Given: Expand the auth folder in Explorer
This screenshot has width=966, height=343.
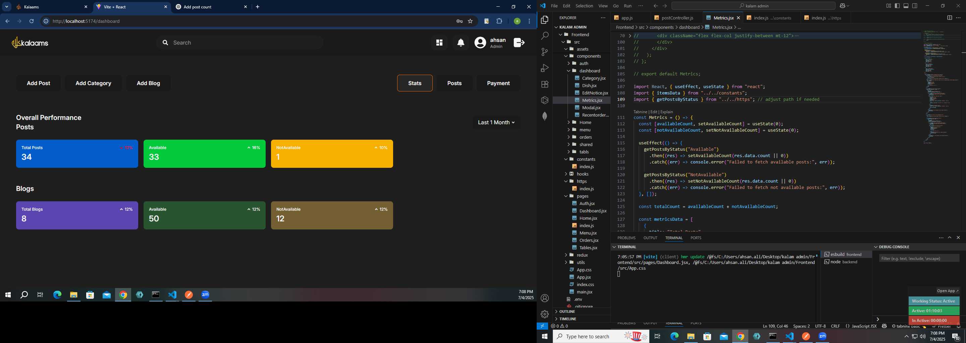Looking at the screenshot, I should pyautogui.click(x=569, y=63).
